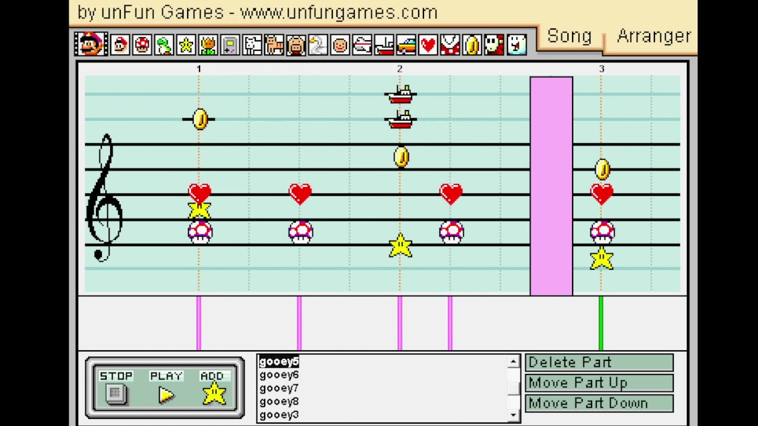Click the upper boat note at measure 2

click(401, 94)
